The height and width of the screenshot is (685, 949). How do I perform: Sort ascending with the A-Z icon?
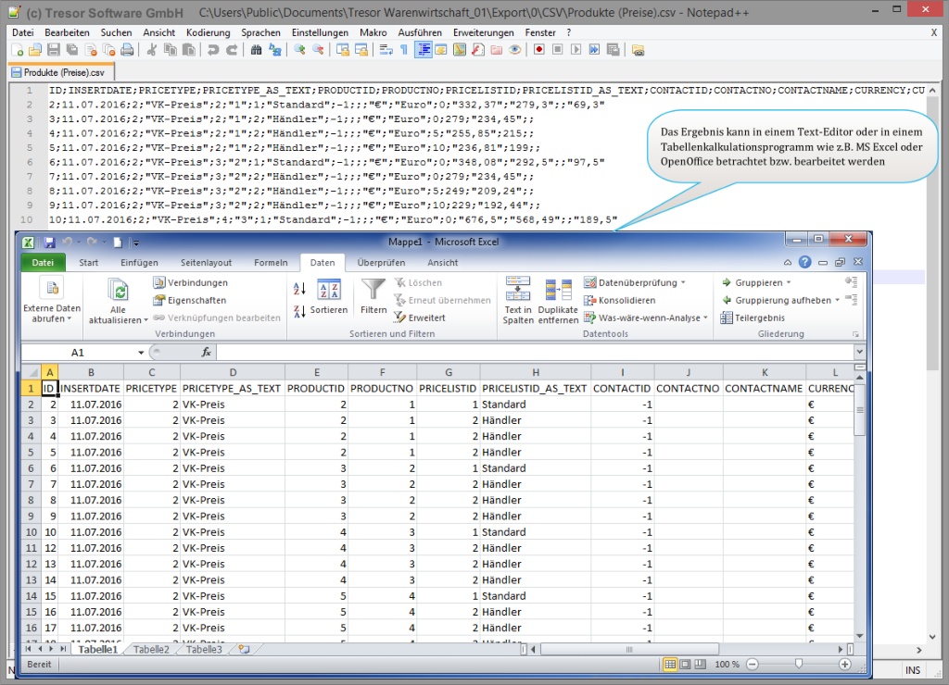point(299,289)
